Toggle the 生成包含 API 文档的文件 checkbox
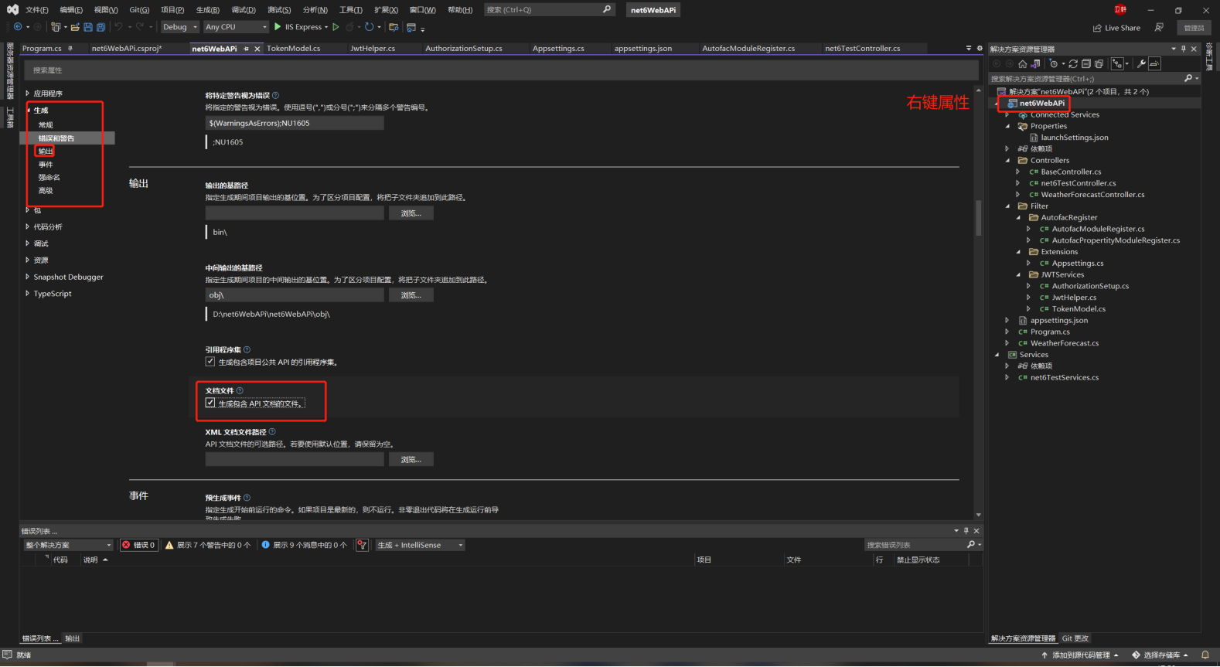This screenshot has width=1220, height=667. tap(210, 403)
